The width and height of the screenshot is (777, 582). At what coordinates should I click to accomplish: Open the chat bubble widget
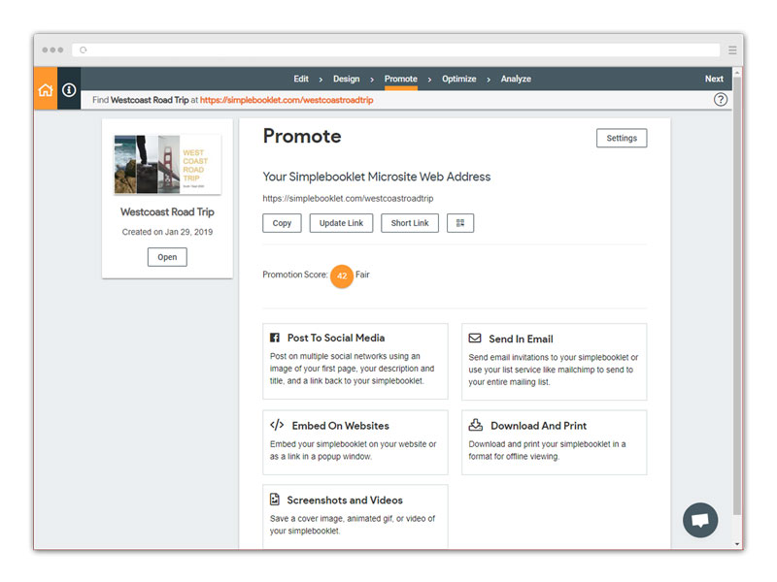(699, 519)
